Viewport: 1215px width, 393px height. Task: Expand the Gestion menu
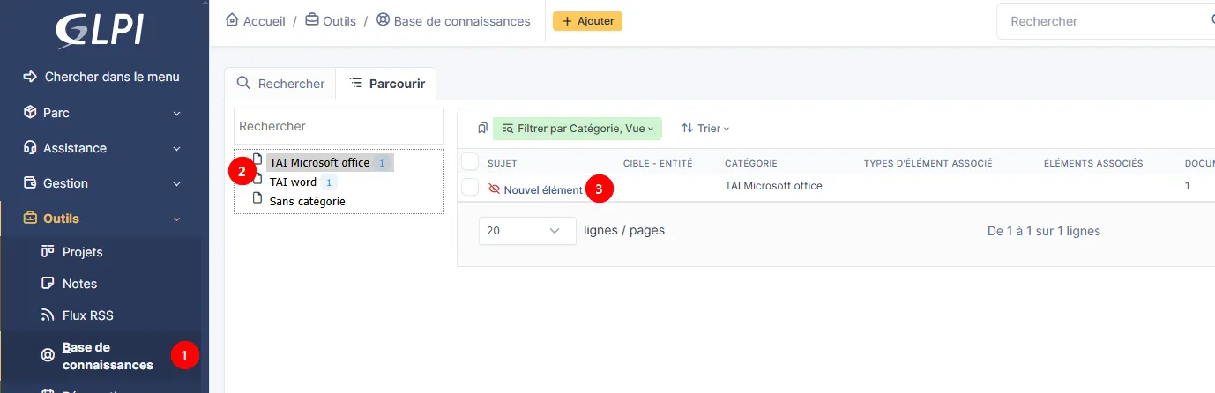click(101, 183)
